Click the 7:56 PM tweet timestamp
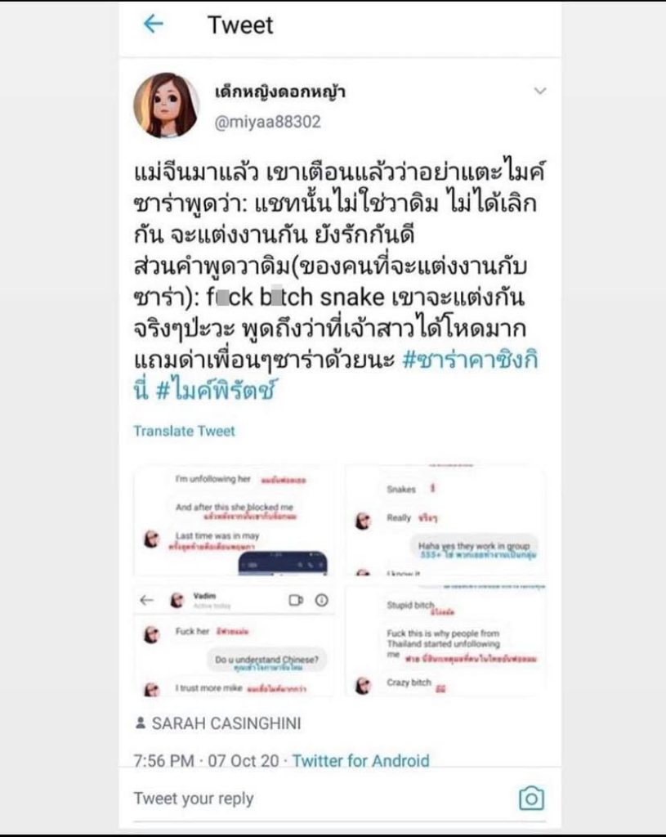Viewport: 666px width, 837px height. tap(163, 760)
